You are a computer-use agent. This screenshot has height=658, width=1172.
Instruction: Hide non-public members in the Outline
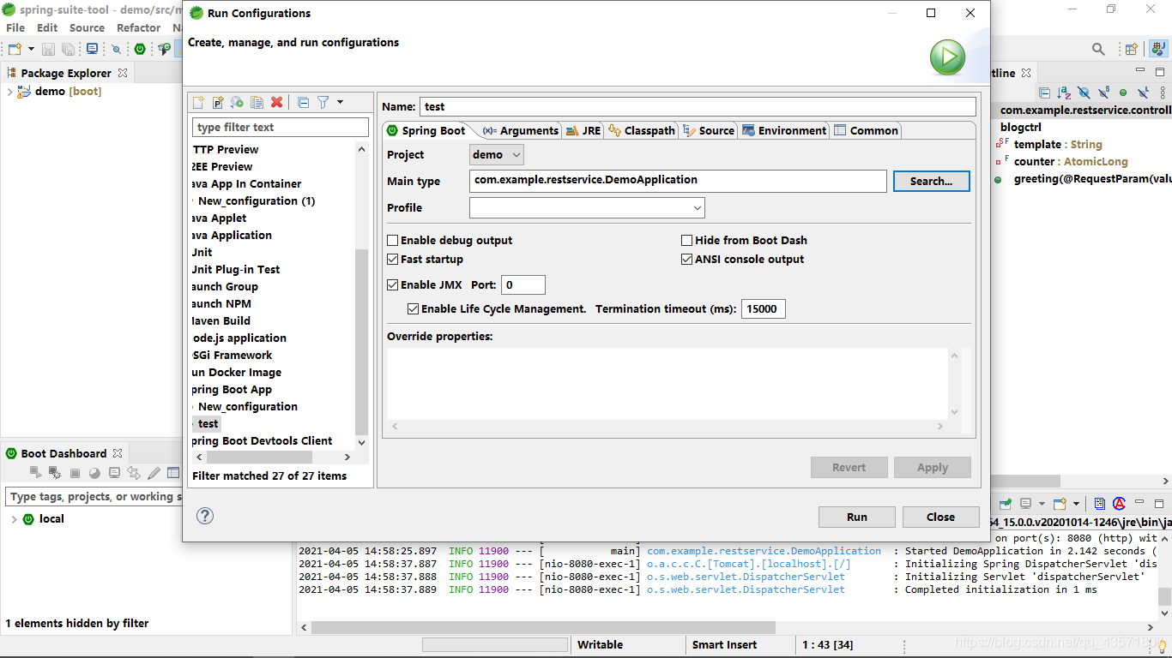click(1123, 93)
